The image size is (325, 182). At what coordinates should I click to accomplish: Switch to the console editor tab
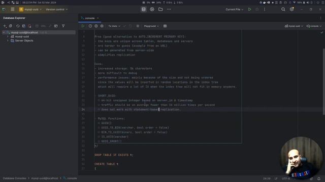(x=89, y=18)
